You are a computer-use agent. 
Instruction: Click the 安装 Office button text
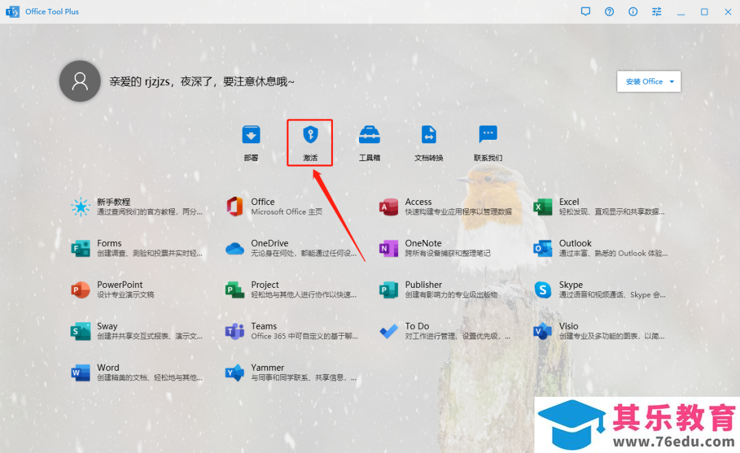point(644,82)
